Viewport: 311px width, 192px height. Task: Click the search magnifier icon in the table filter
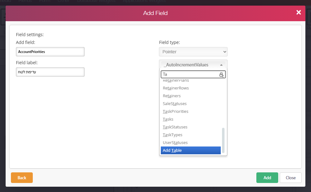tap(221, 74)
